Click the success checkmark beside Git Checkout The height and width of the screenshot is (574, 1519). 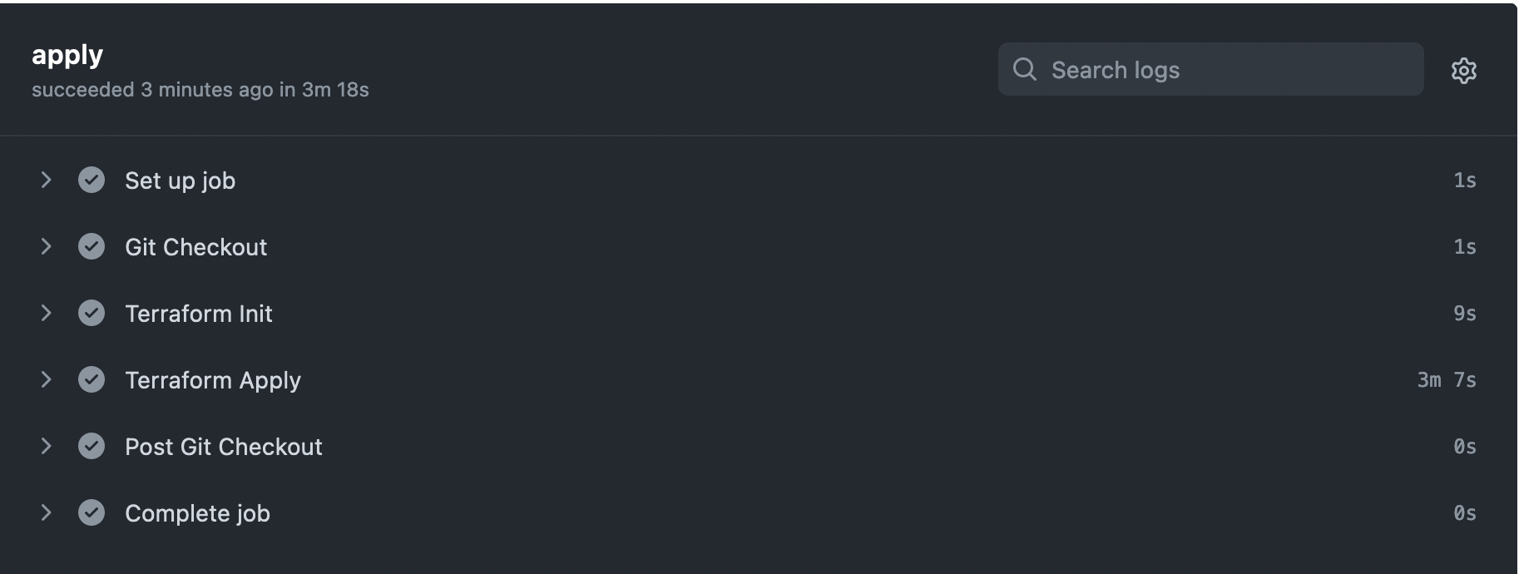(x=92, y=246)
